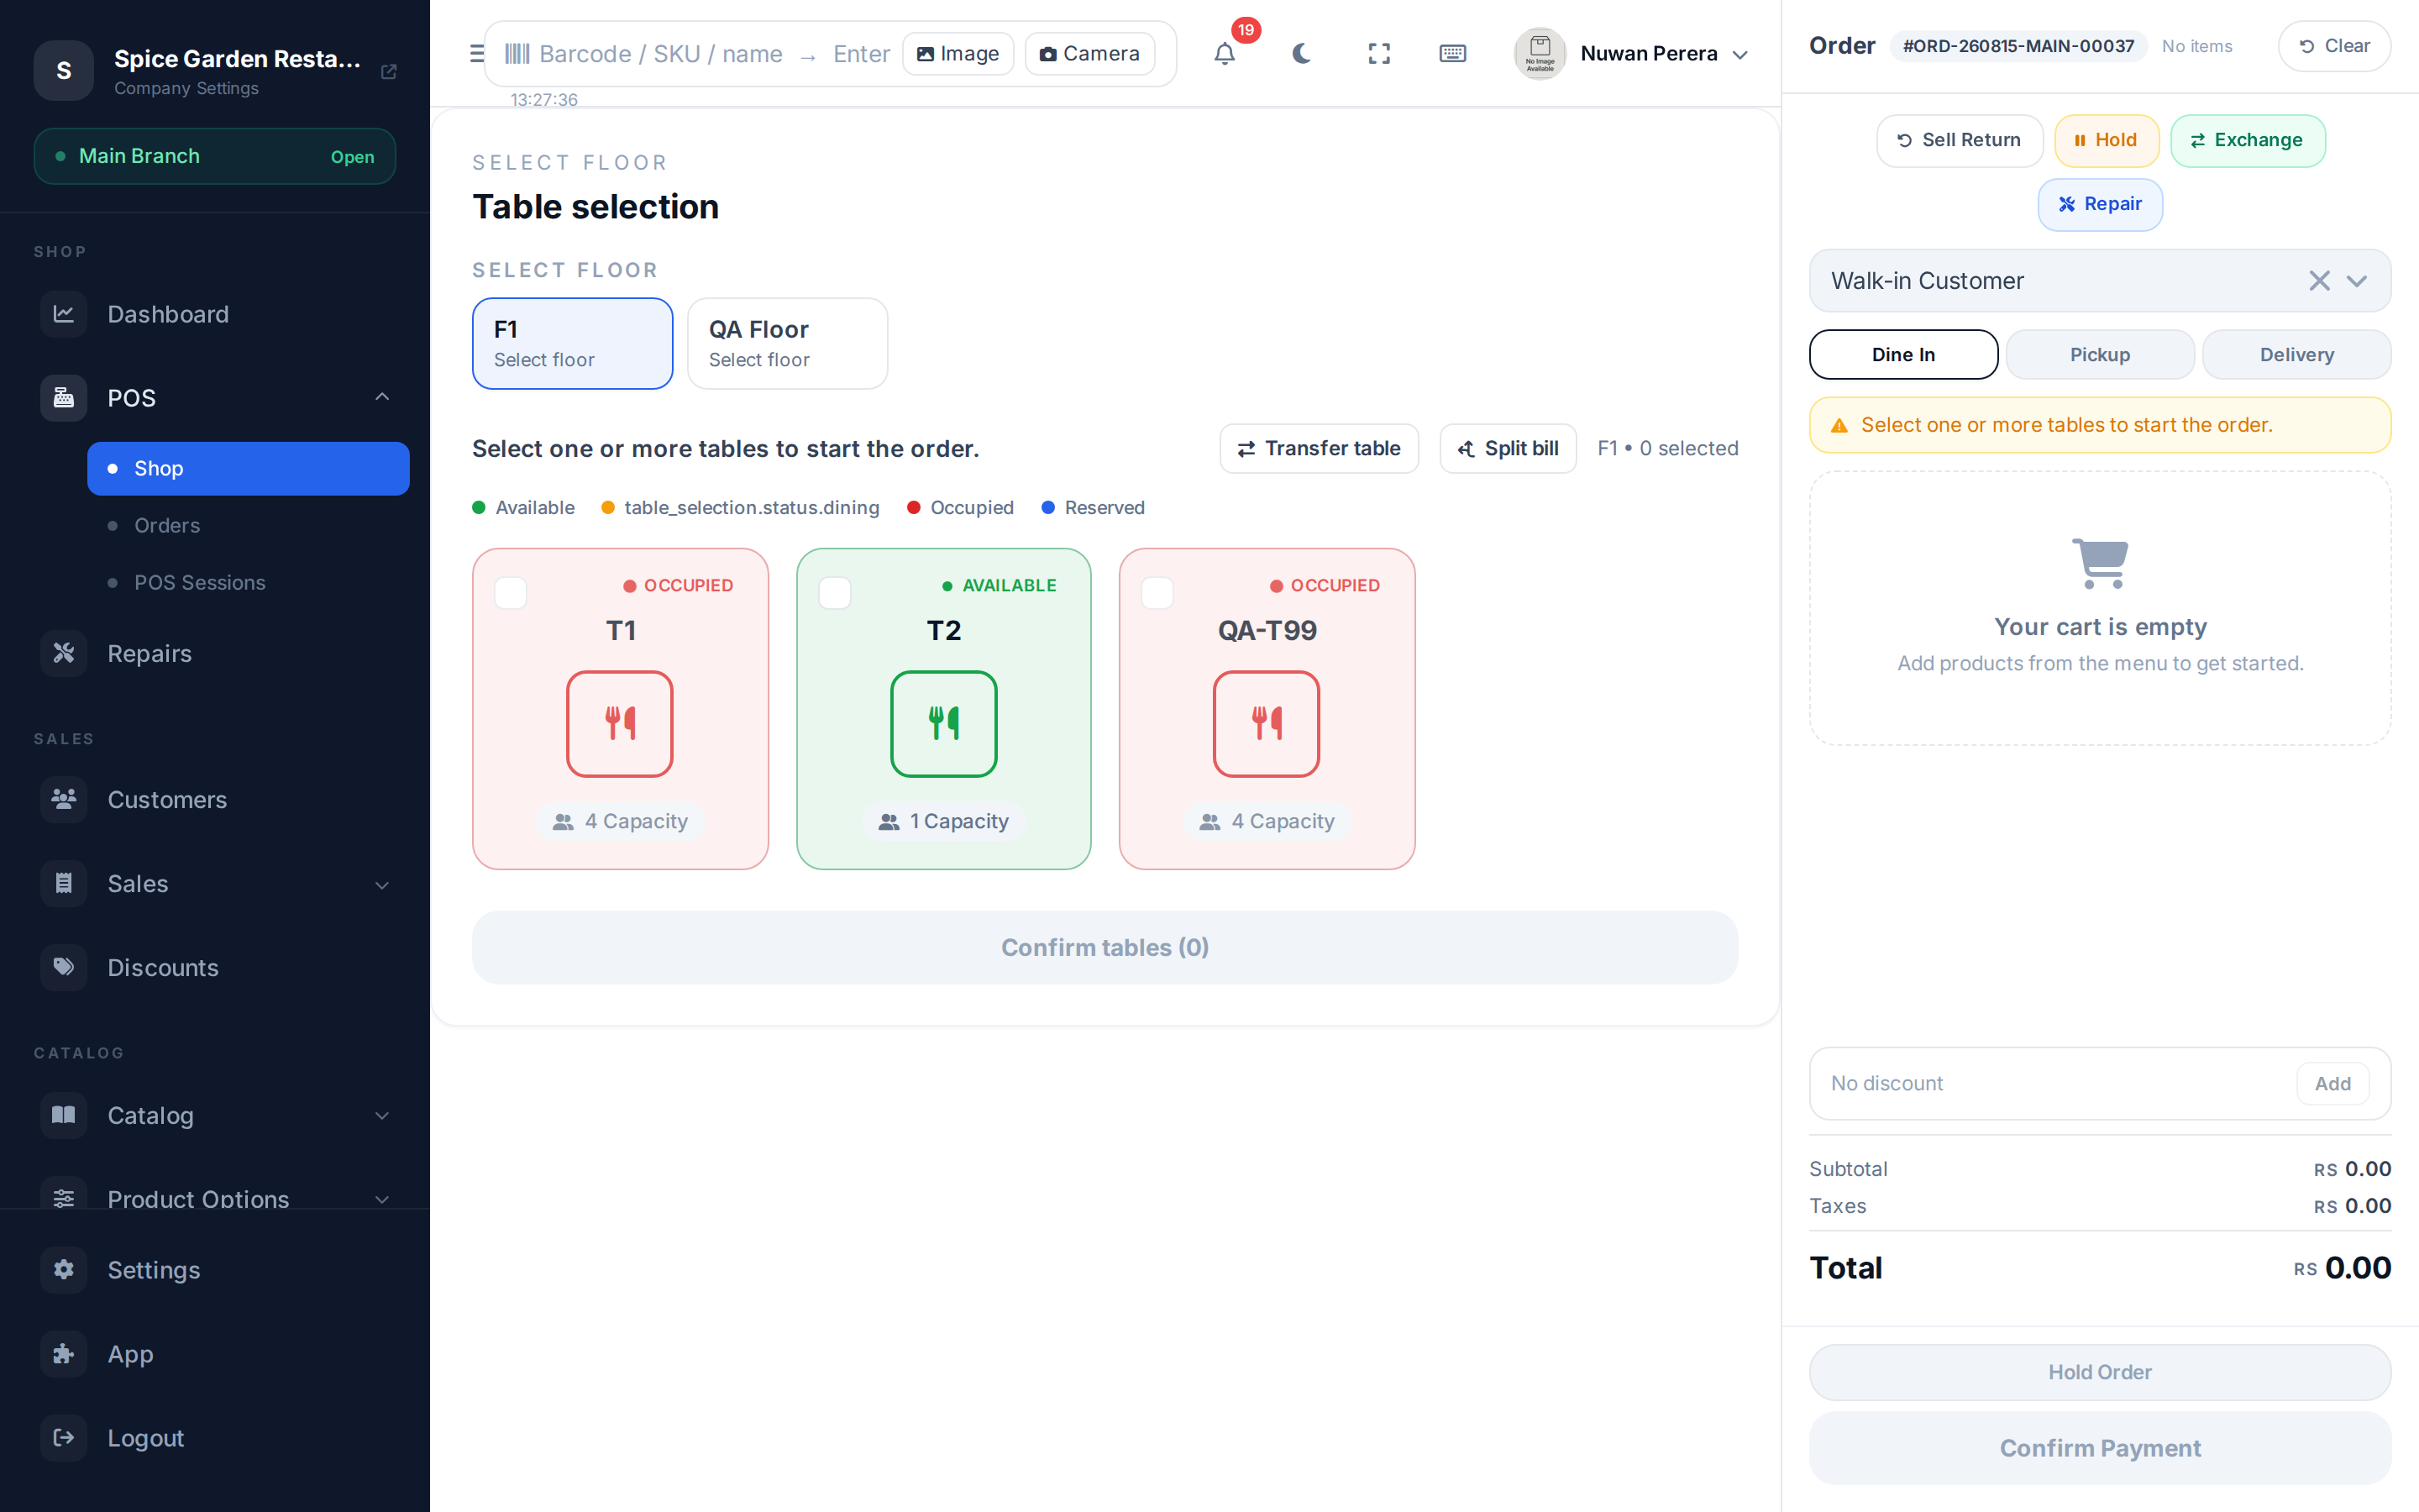Open the Shop submenu item
2419x1512 pixels.
pos(248,468)
